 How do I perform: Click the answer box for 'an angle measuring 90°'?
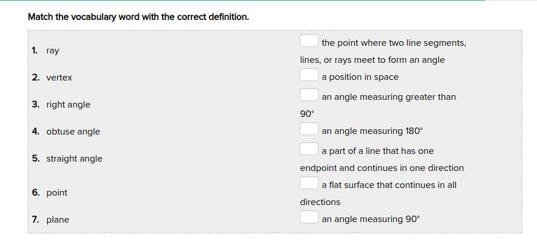(309, 217)
